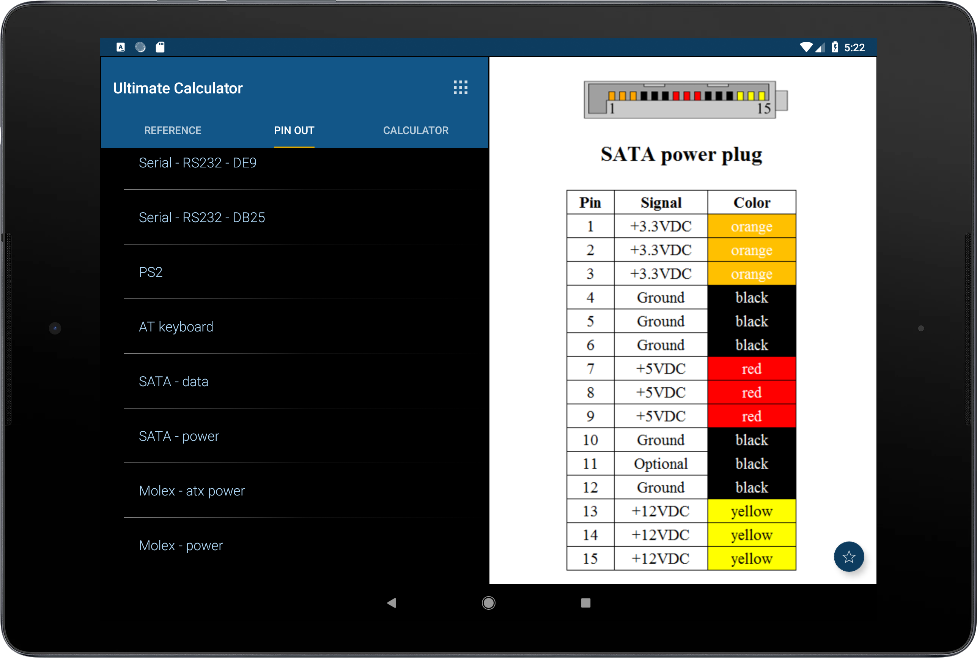Open the AT keyboard pinout
This screenshot has height=658, width=977.
176,327
